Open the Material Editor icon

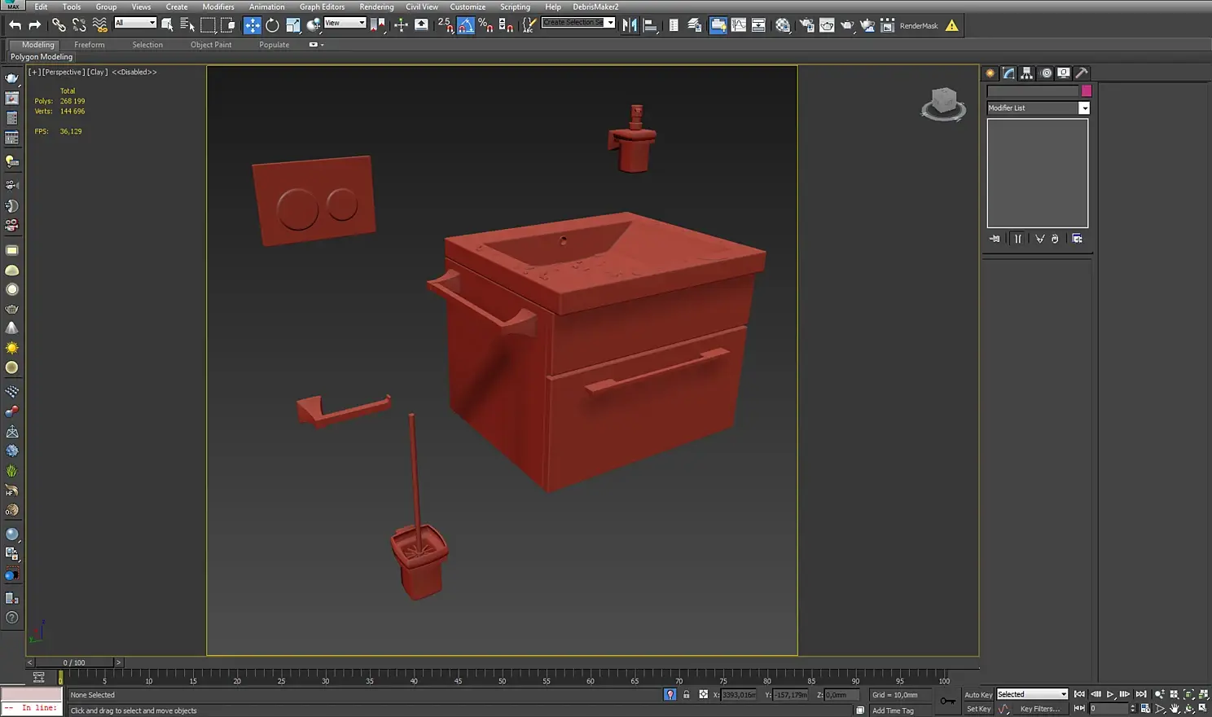coord(783,25)
